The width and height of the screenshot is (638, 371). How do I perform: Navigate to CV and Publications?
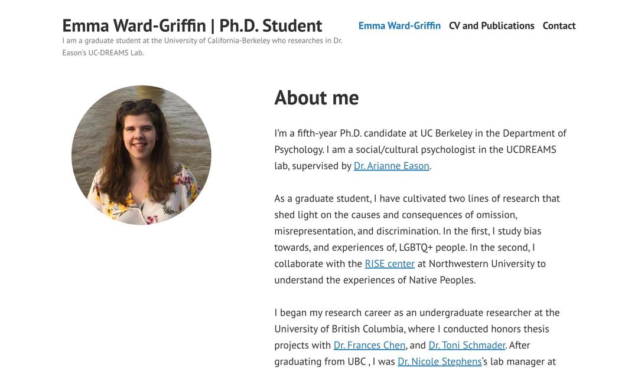pyautogui.click(x=491, y=25)
